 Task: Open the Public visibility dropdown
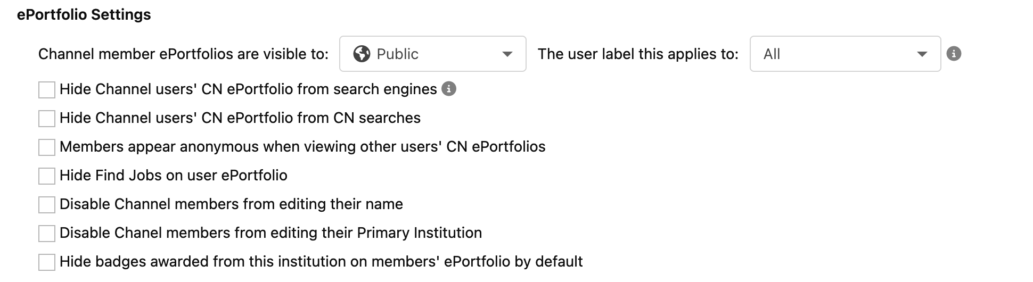coord(433,54)
